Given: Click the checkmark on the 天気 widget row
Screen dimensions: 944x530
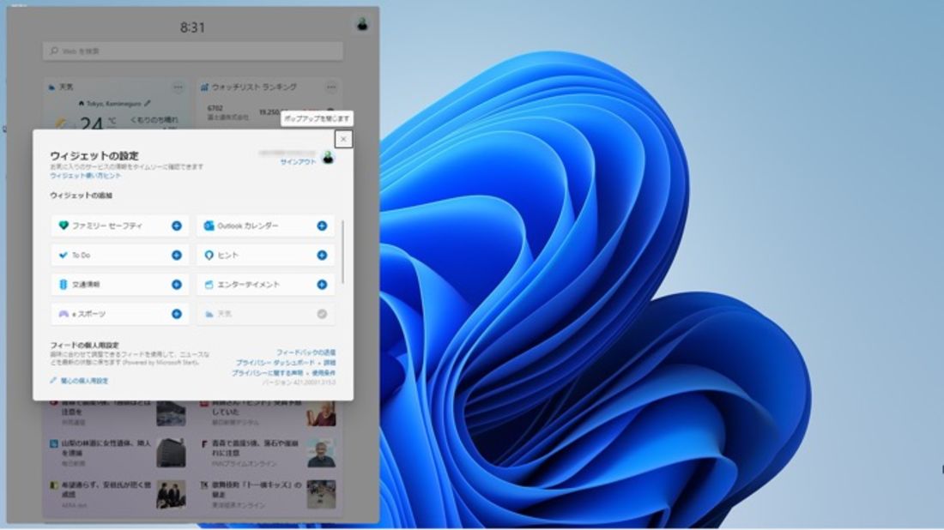Looking at the screenshot, I should click(322, 314).
